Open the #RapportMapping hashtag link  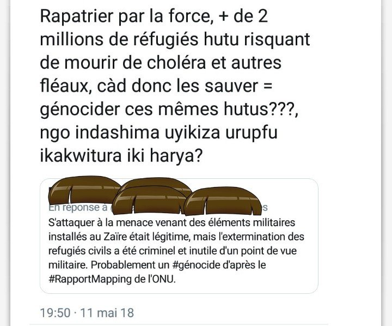point(90,279)
